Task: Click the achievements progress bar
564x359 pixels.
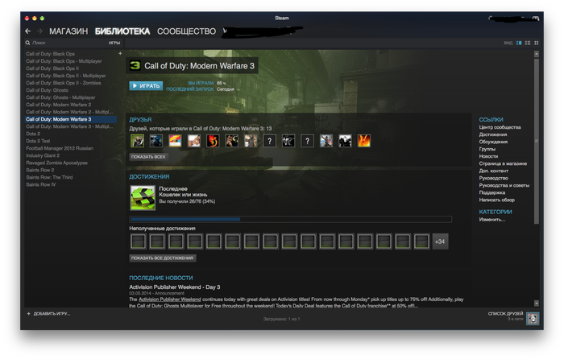Action: (x=291, y=219)
